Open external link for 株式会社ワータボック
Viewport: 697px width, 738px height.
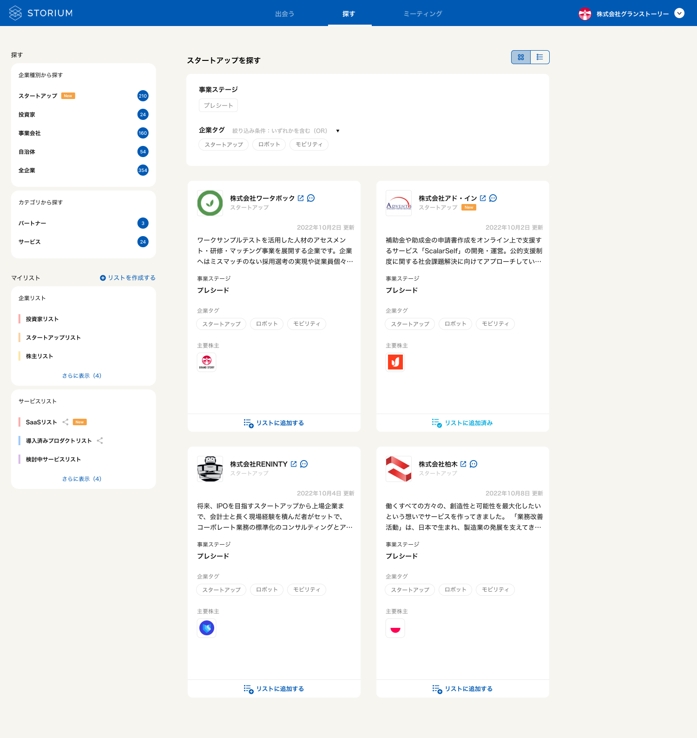[301, 198]
